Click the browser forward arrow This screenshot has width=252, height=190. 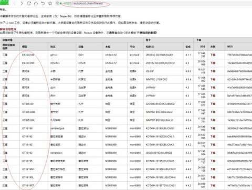22,3
